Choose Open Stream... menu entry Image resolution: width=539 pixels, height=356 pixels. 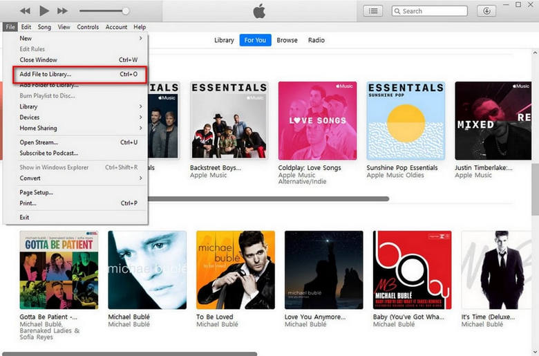point(79,142)
